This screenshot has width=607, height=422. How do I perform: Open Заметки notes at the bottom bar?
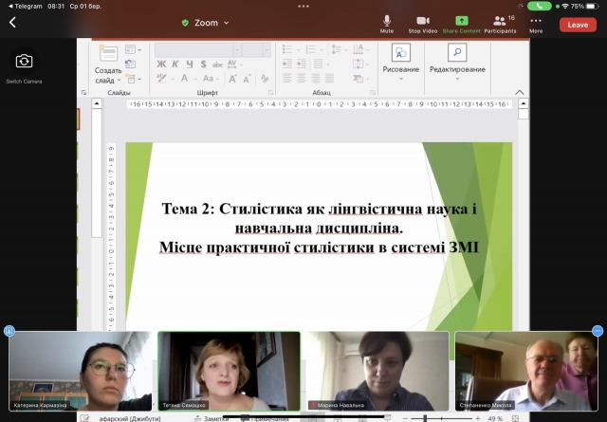(214, 417)
